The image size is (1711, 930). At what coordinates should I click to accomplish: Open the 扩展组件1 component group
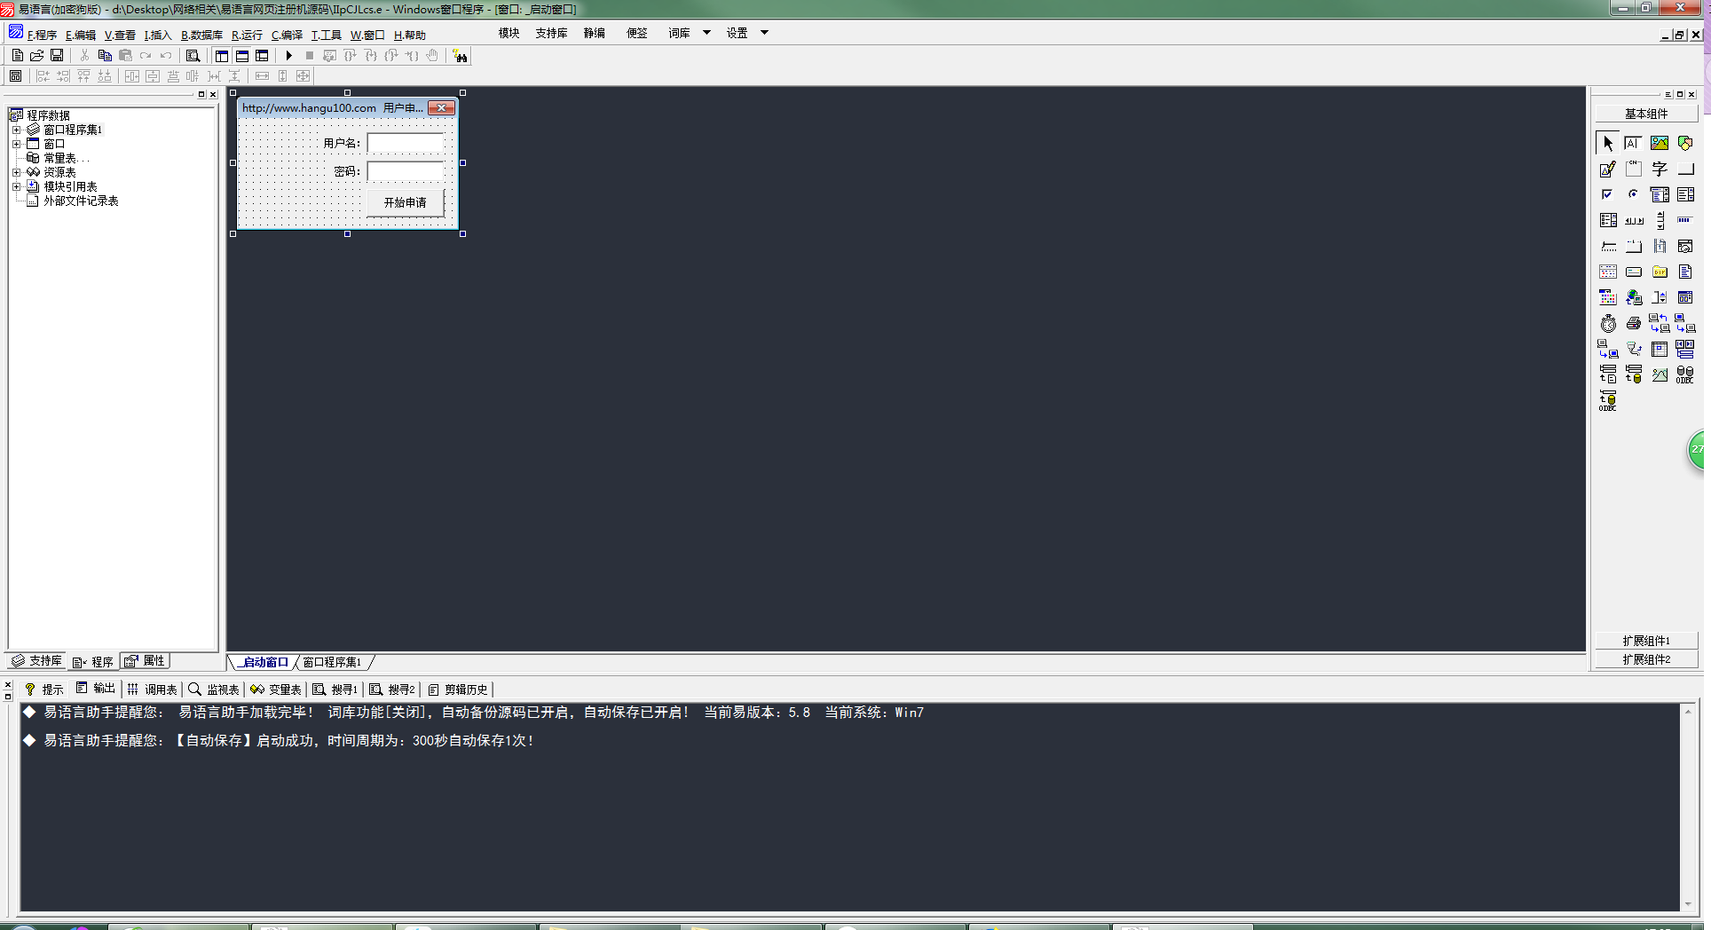coord(1645,641)
